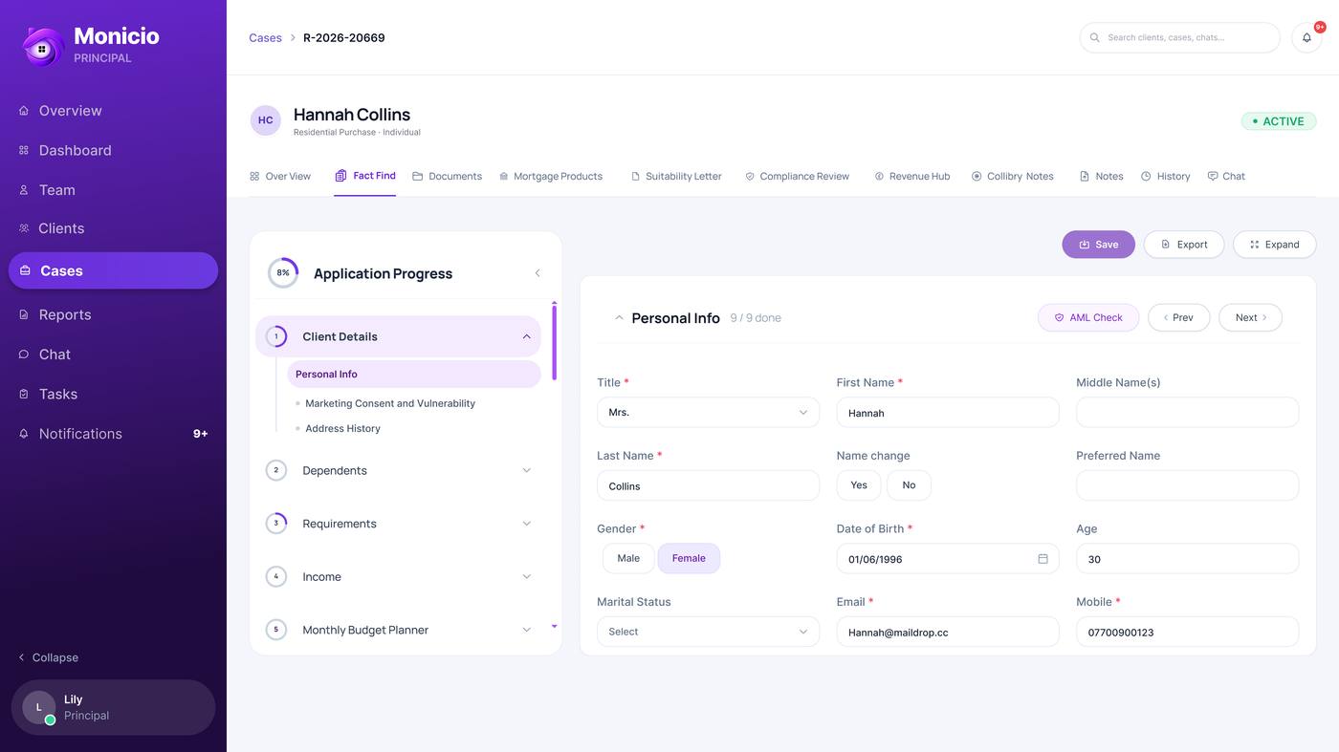Click the Mobile field 07700900123

[1187, 632]
